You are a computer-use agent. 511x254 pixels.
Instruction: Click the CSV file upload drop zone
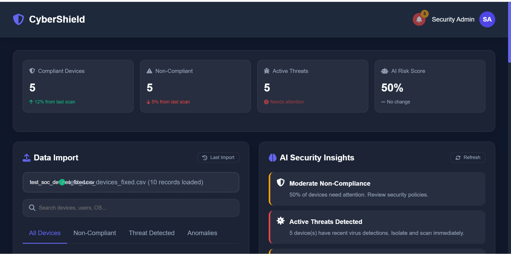(131, 182)
